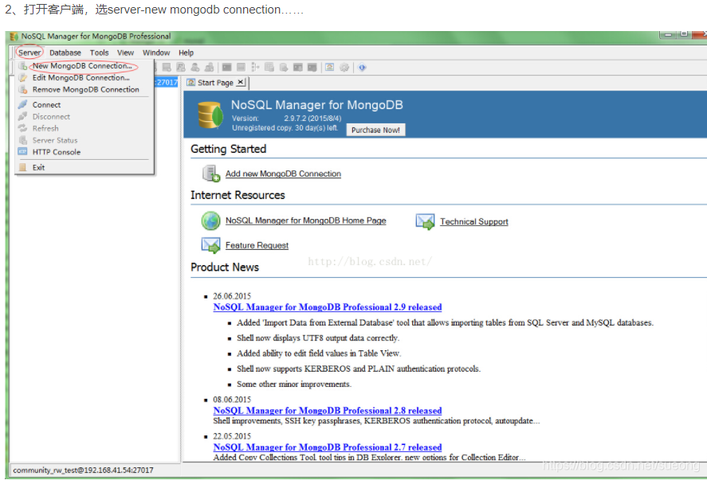Click the golden database logo on Start Page

[210, 115]
